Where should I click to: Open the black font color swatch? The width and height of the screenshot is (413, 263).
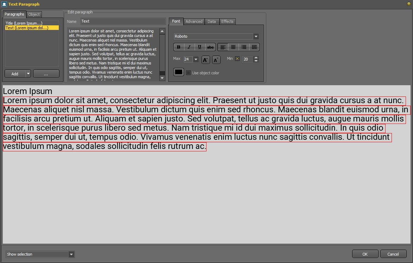pos(179,72)
